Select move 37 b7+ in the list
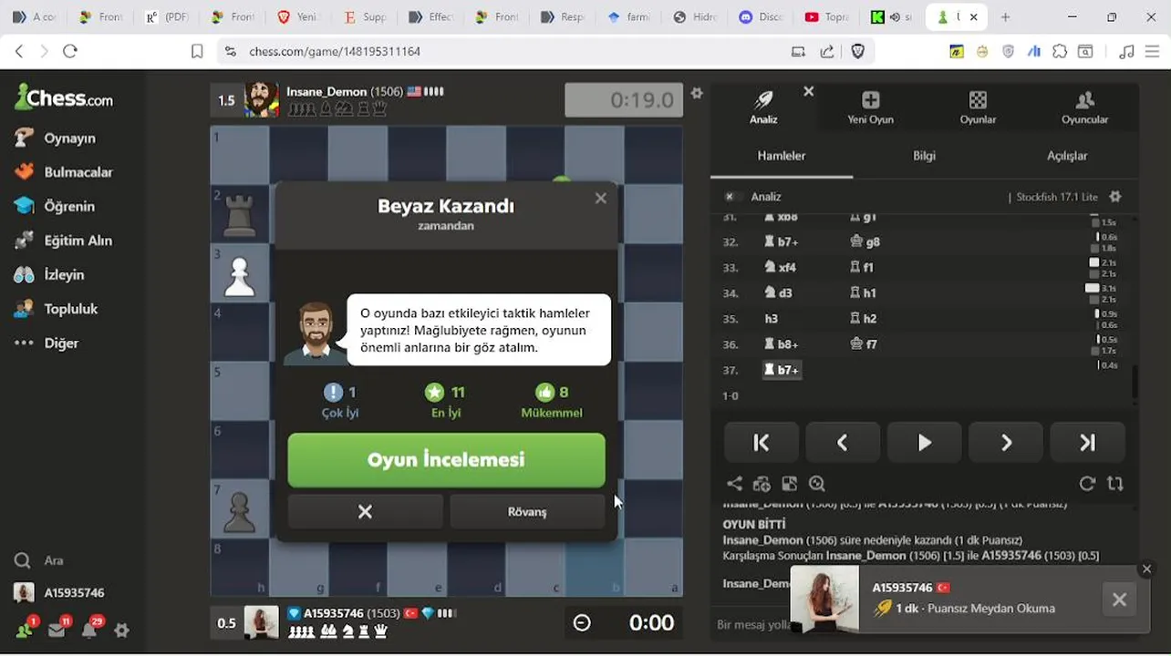1171x656 pixels. click(x=782, y=370)
